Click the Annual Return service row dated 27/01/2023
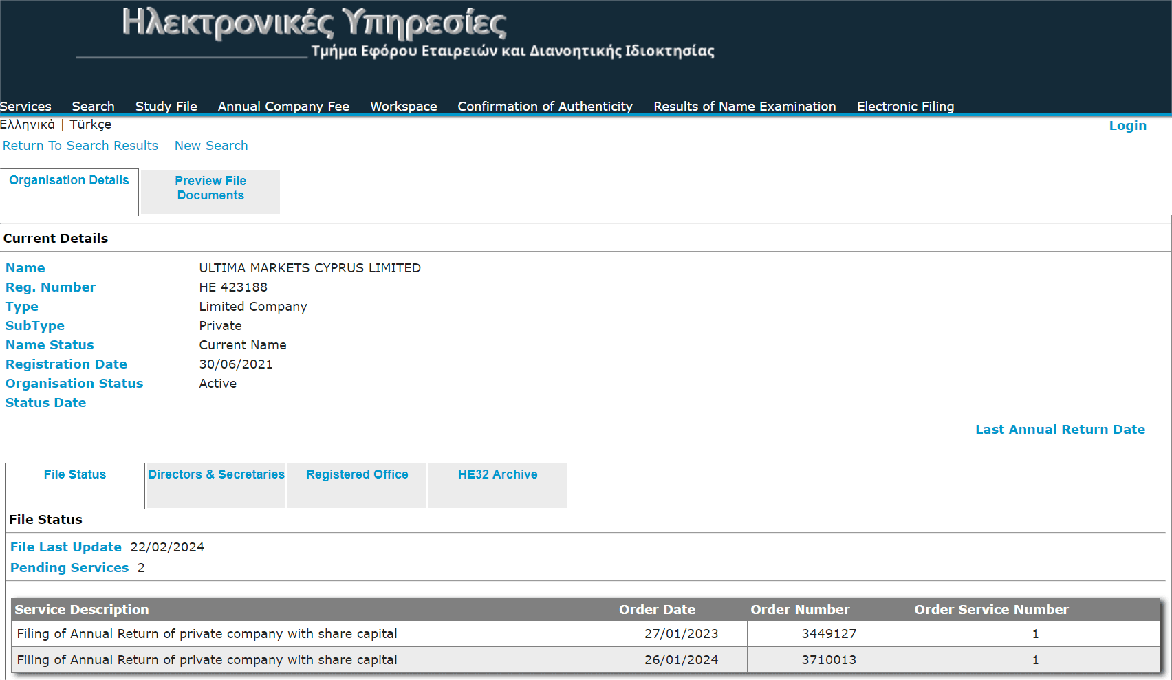1172x680 pixels. click(585, 634)
